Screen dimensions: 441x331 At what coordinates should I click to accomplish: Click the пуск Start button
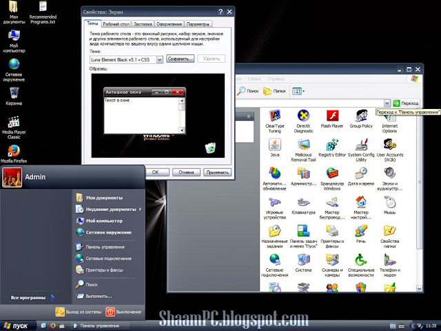point(17,325)
